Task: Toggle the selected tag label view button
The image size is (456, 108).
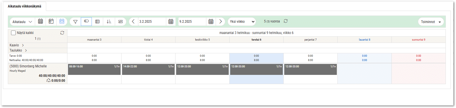Action: (x=86, y=22)
